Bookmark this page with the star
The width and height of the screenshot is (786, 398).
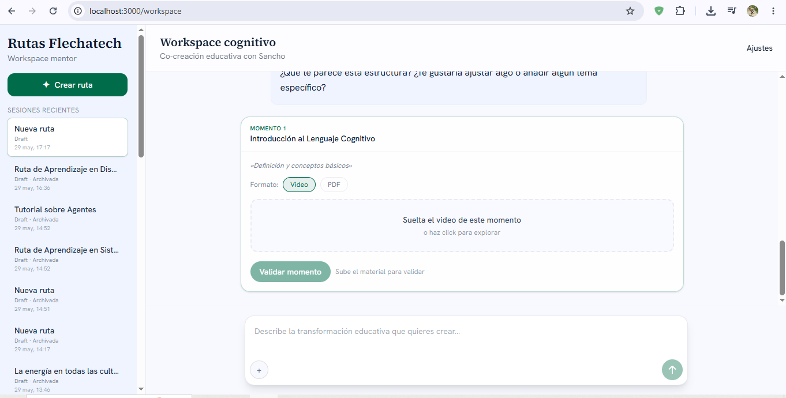(x=630, y=11)
